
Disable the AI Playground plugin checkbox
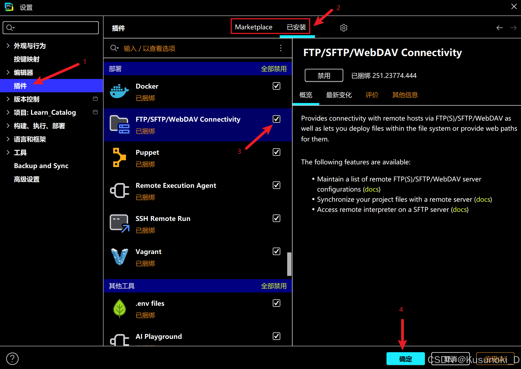[x=276, y=336]
